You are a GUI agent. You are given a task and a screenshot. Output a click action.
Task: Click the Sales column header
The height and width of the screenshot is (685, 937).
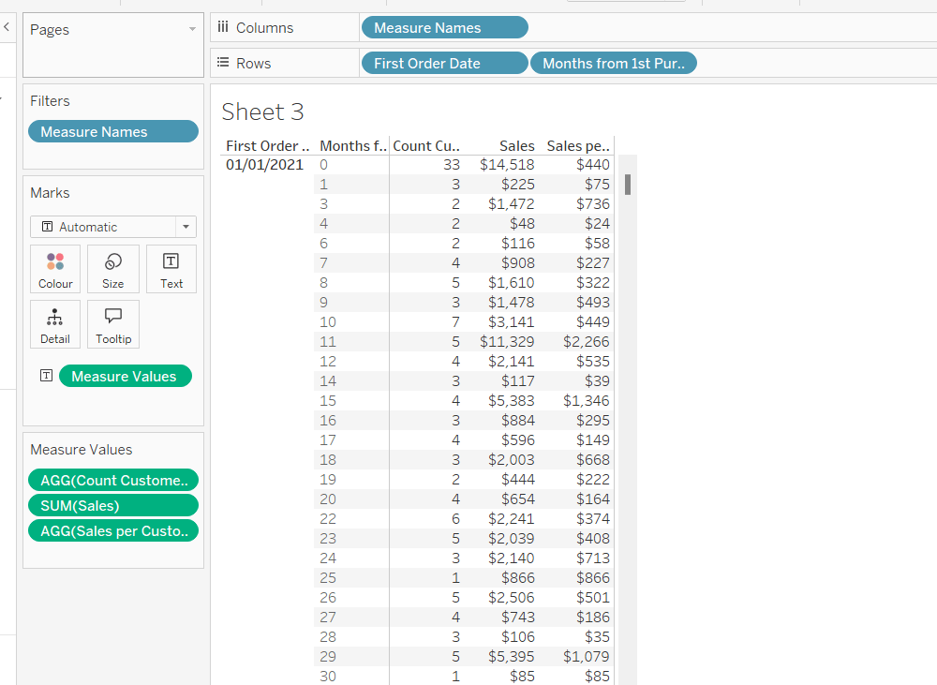(516, 146)
